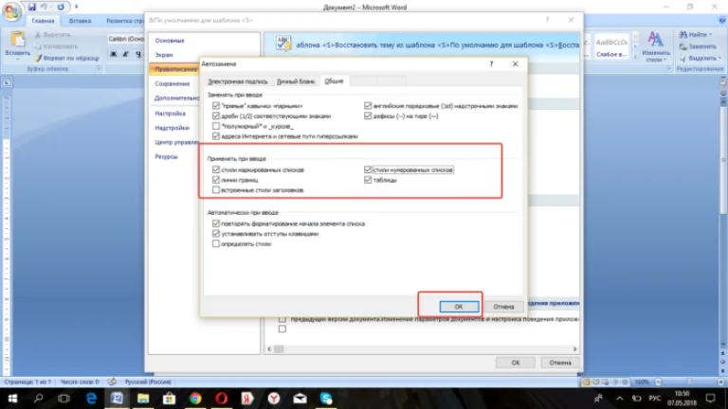
Task: Toggle English ordinals (1st) superscript checkbox
Action: 368,106
